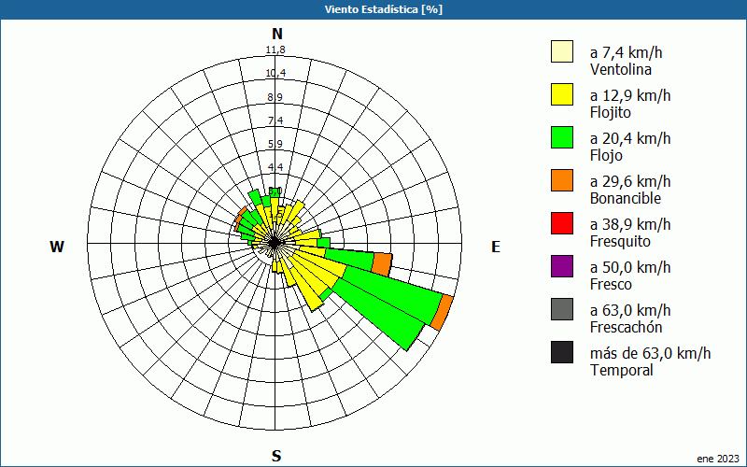Click the 'Viento Estadística [%]' title
The image size is (747, 467).
click(384, 9)
